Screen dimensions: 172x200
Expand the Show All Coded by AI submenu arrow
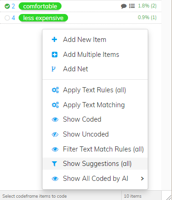coord(142,179)
